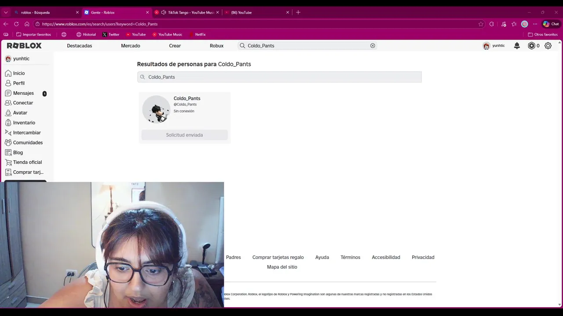Open the Roblox logo home link
The image size is (563, 316).
[24, 46]
